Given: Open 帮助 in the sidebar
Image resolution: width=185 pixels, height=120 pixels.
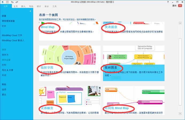Looking at the screenshot, I should coord(4,84).
